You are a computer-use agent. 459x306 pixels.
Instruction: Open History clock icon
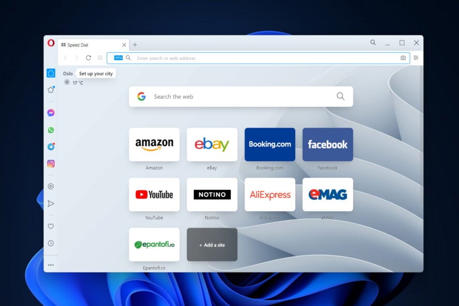click(51, 243)
